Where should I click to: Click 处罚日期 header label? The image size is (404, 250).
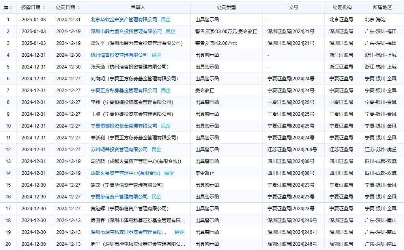(65, 8)
